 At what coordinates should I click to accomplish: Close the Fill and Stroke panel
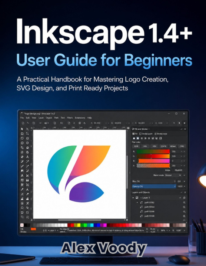tap(185, 129)
